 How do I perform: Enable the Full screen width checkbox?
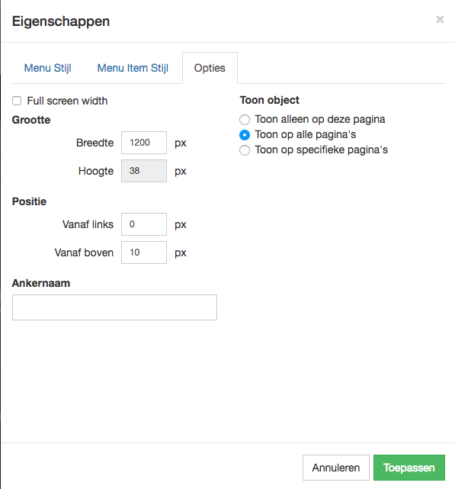[x=17, y=101]
